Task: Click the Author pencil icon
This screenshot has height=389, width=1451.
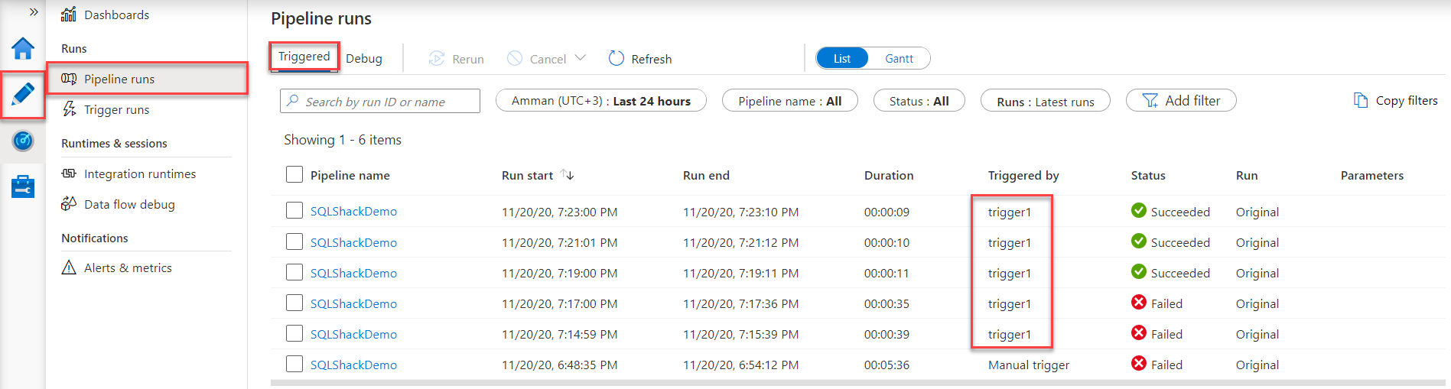Action: 23,95
